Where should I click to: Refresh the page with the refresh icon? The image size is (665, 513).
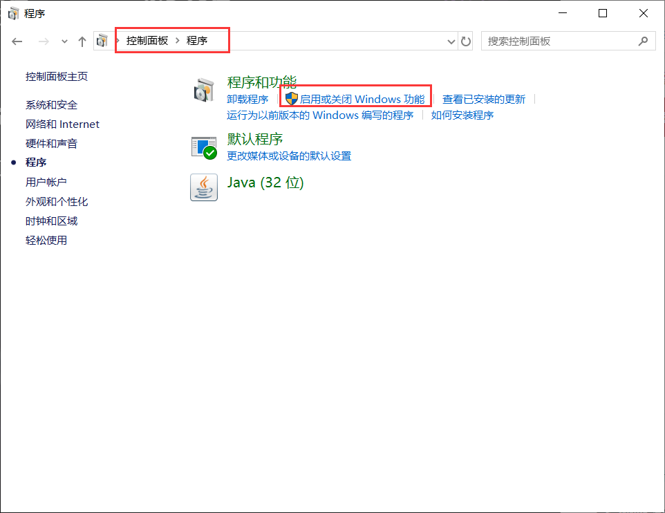click(466, 41)
